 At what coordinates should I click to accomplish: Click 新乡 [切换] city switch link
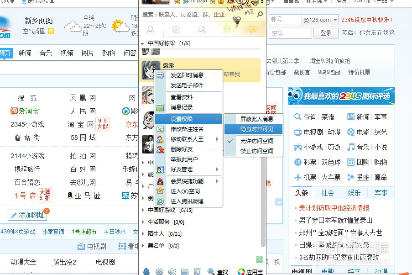pyautogui.click(x=39, y=21)
